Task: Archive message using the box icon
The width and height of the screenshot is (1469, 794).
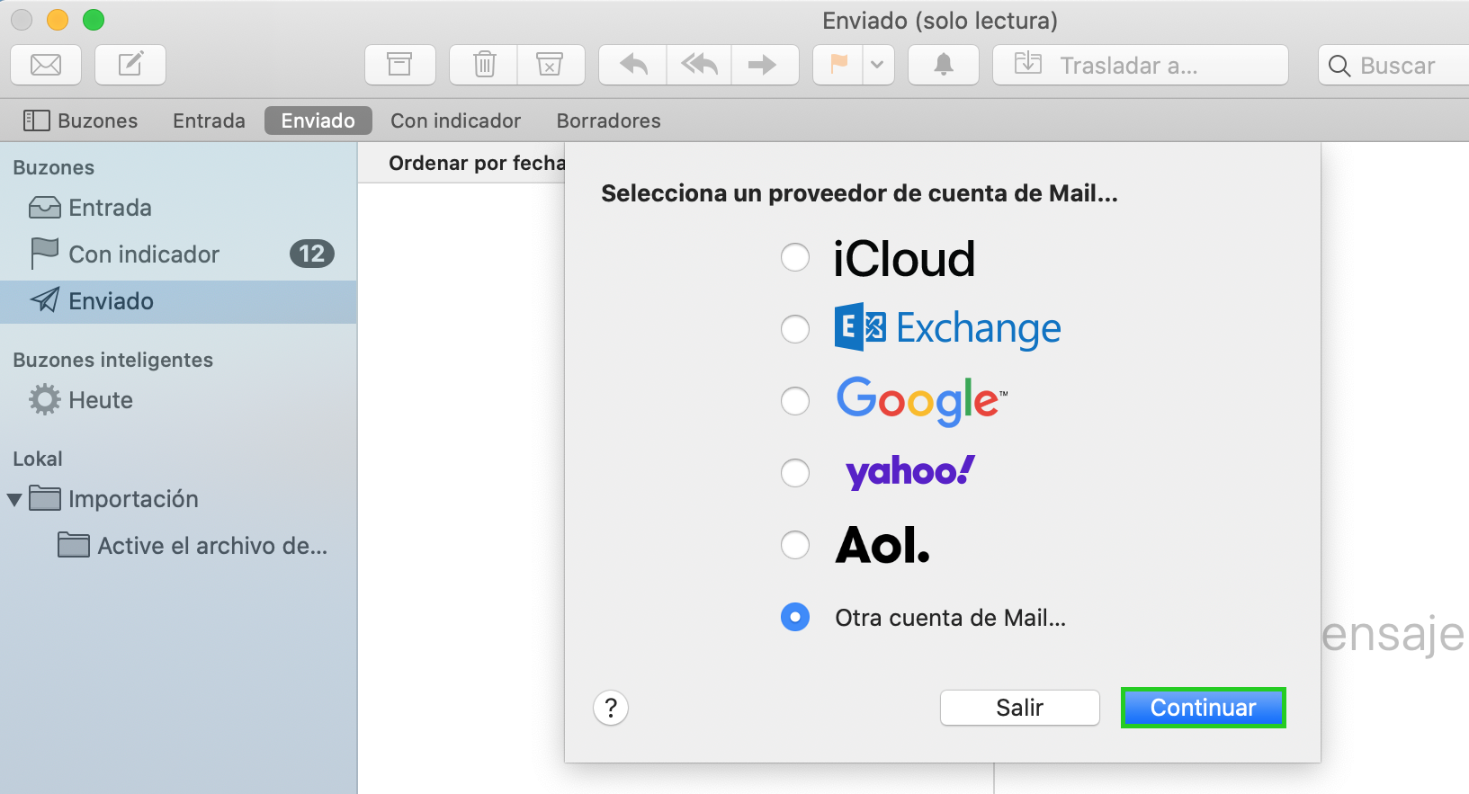Action: [x=399, y=65]
